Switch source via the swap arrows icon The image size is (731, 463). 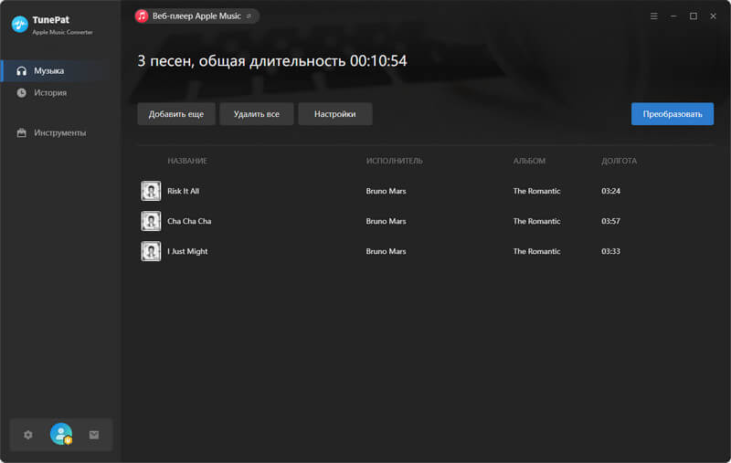pos(249,16)
